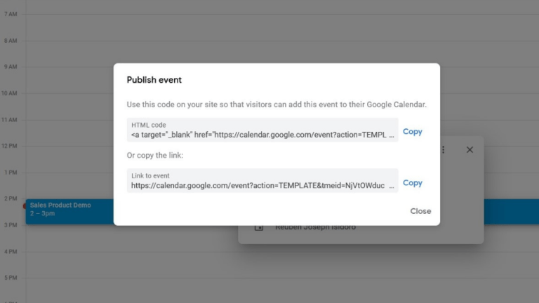Click the calendar icon beside Reuben Joseph Isidoro
The image size is (539, 303).
[x=259, y=228]
